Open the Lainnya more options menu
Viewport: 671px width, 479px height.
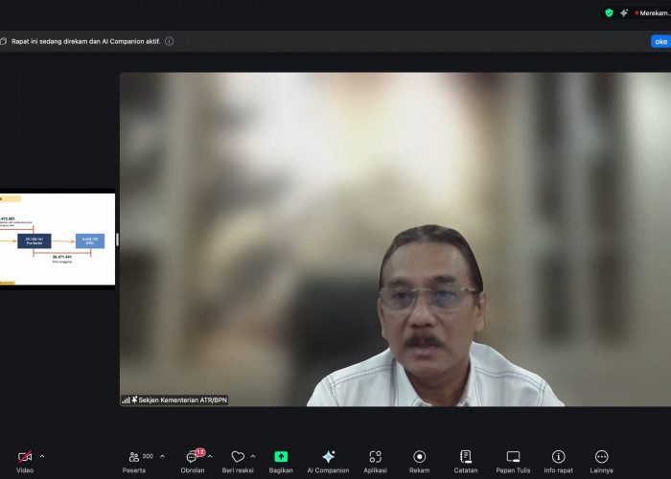(601, 457)
